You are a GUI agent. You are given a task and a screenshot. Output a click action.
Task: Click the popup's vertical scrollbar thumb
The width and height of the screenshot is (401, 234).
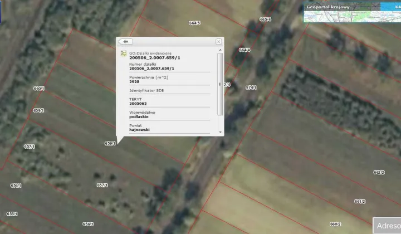220,84
